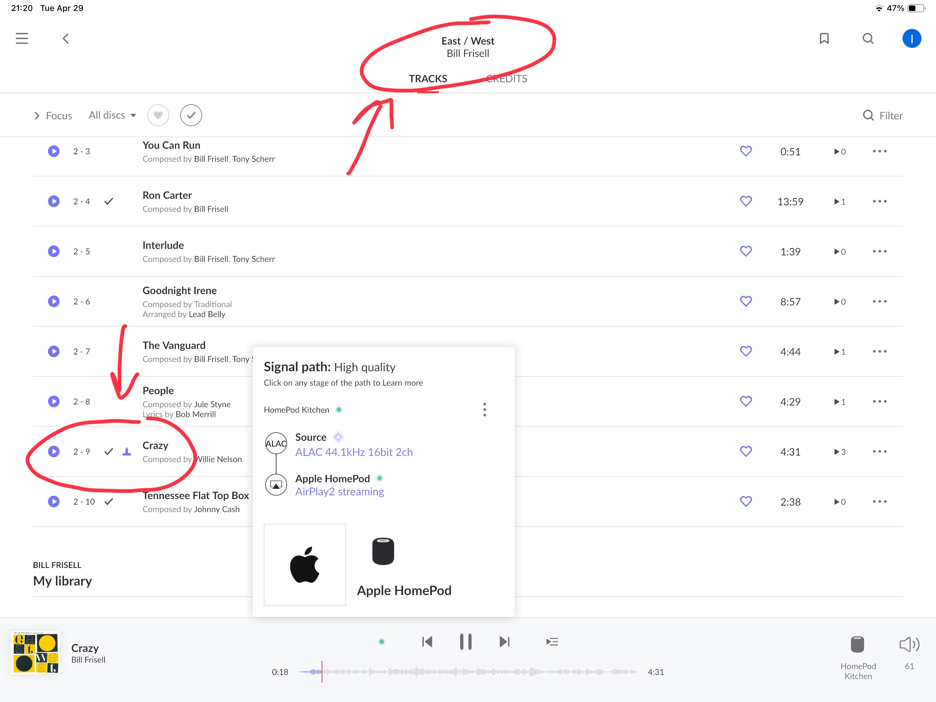Play track Tennessee Flat Top Box
936x702 pixels.
click(x=54, y=501)
